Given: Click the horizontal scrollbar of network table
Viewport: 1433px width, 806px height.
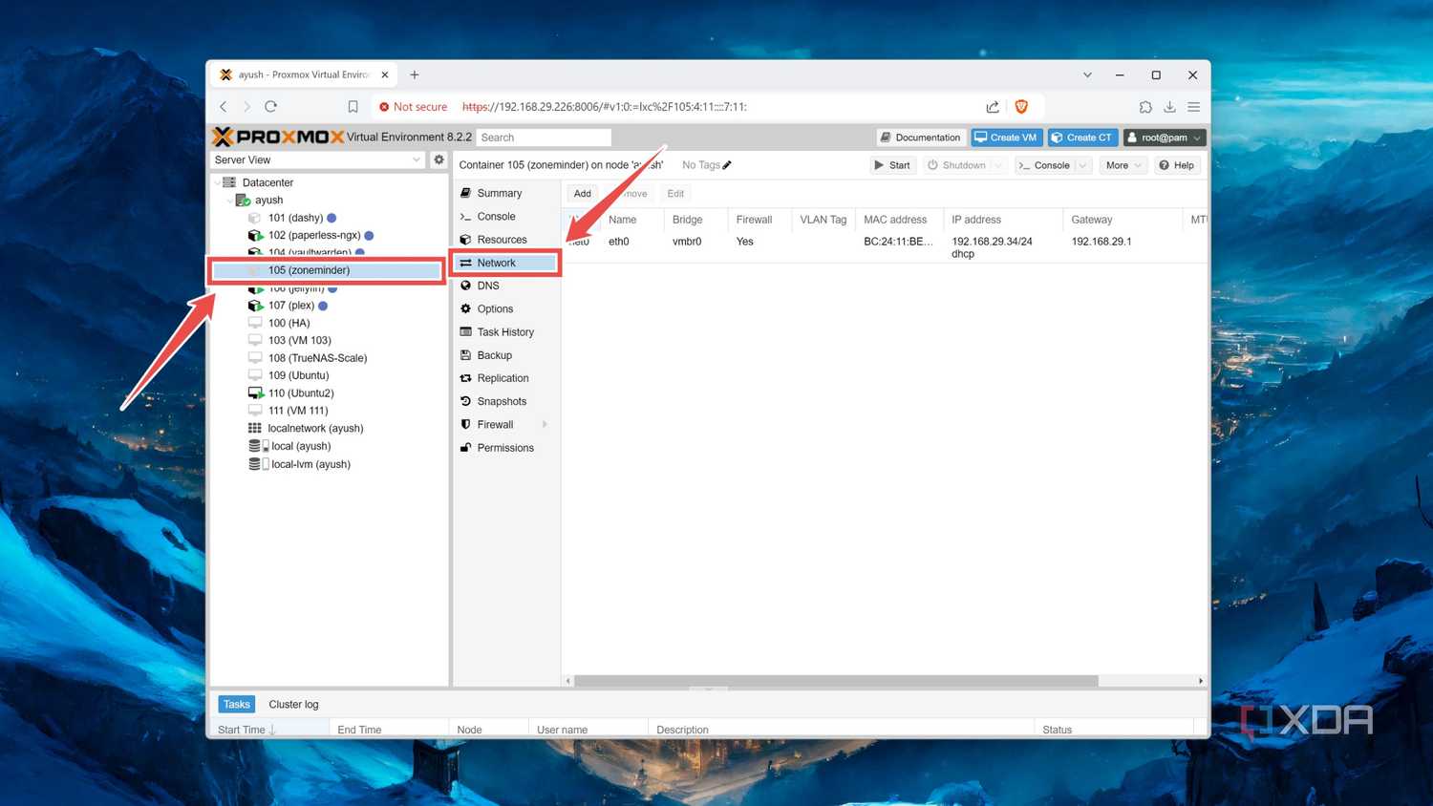Looking at the screenshot, I should [x=836, y=681].
